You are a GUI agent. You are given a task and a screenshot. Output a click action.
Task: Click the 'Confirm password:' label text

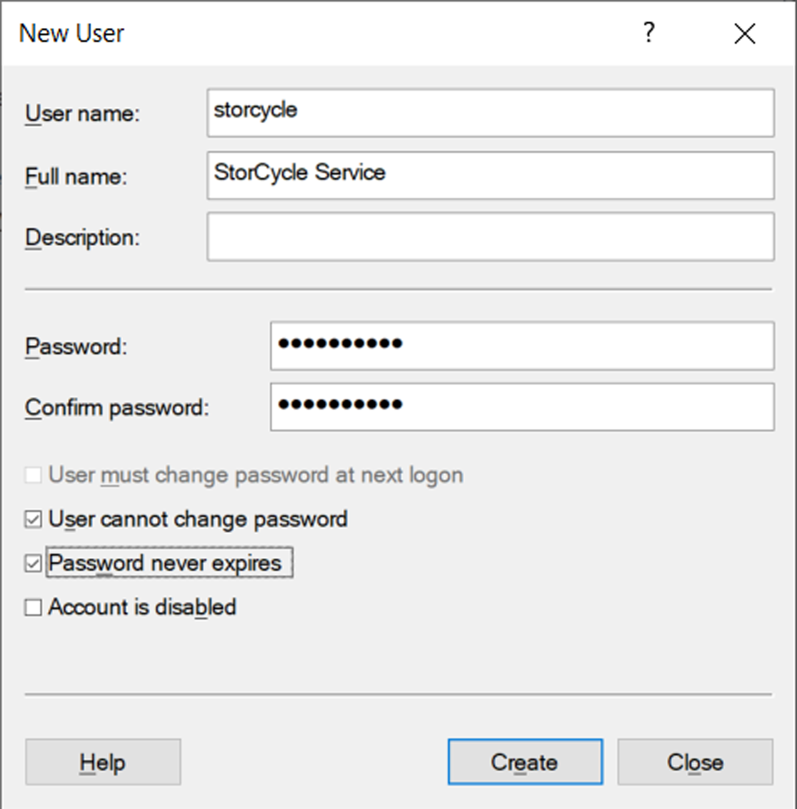[x=117, y=408]
